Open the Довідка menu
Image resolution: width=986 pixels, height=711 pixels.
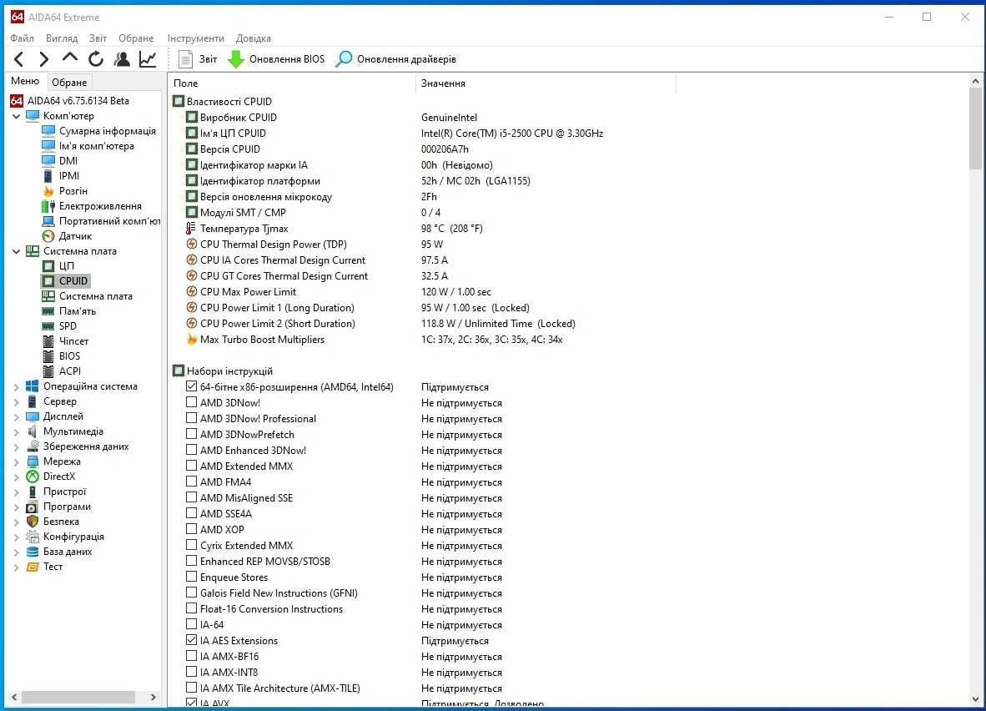point(254,38)
